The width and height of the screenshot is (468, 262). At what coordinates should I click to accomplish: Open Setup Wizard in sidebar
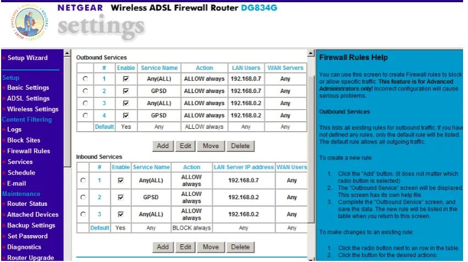(27, 58)
